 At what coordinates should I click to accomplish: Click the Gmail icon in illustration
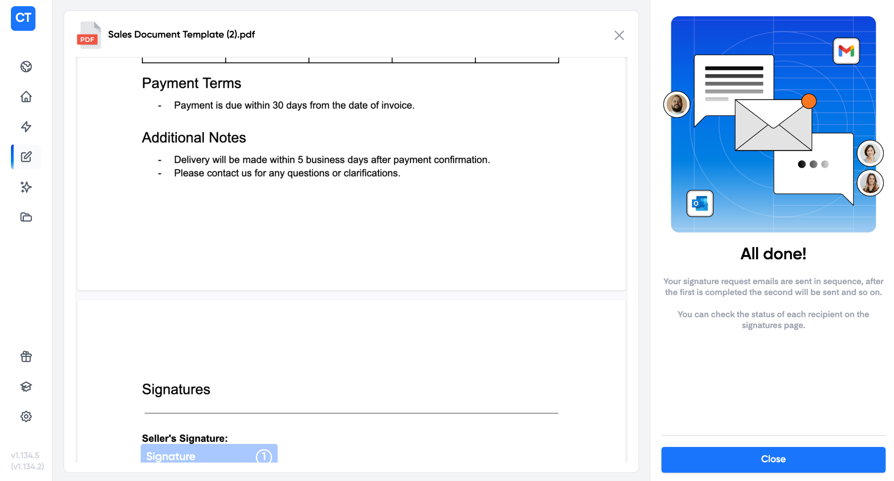pos(846,51)
